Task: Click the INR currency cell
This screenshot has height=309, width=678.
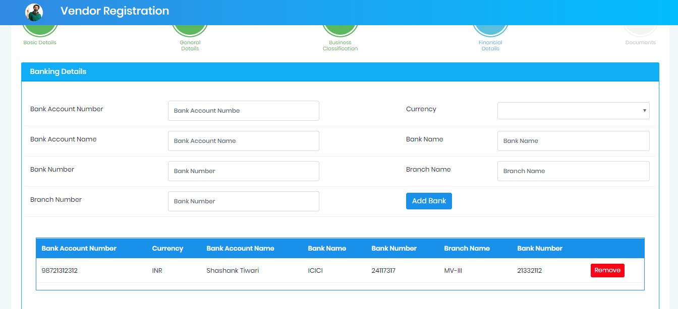Action: click(x=157, y=271)
